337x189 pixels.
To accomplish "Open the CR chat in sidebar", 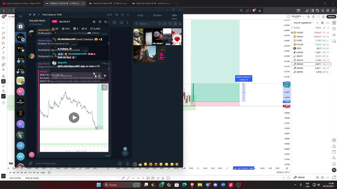I will tap(21, 146).
